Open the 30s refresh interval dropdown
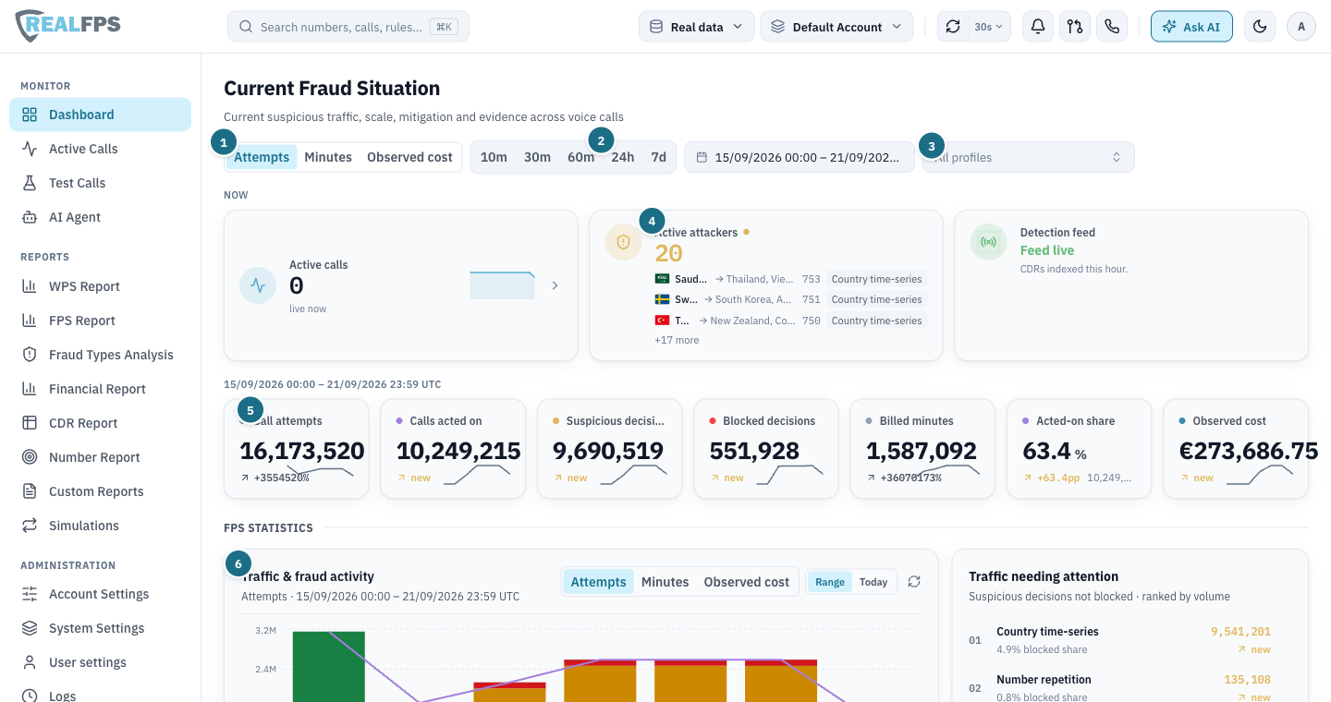 click(988, 27)
